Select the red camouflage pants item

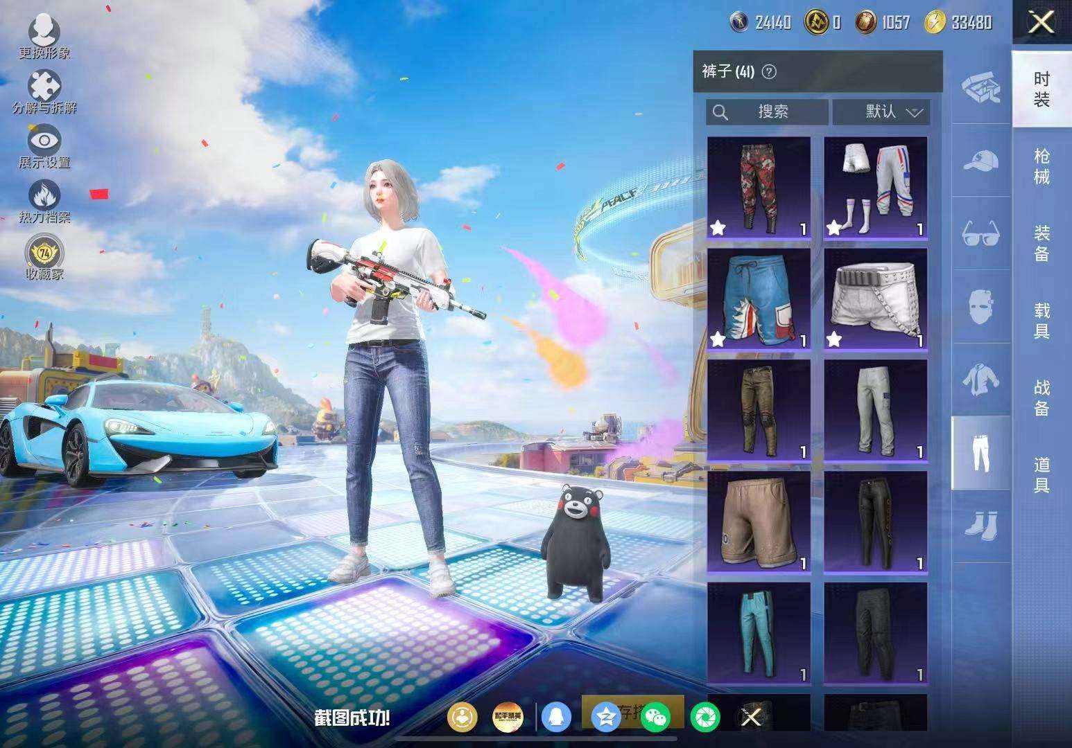tap(759, 188)
